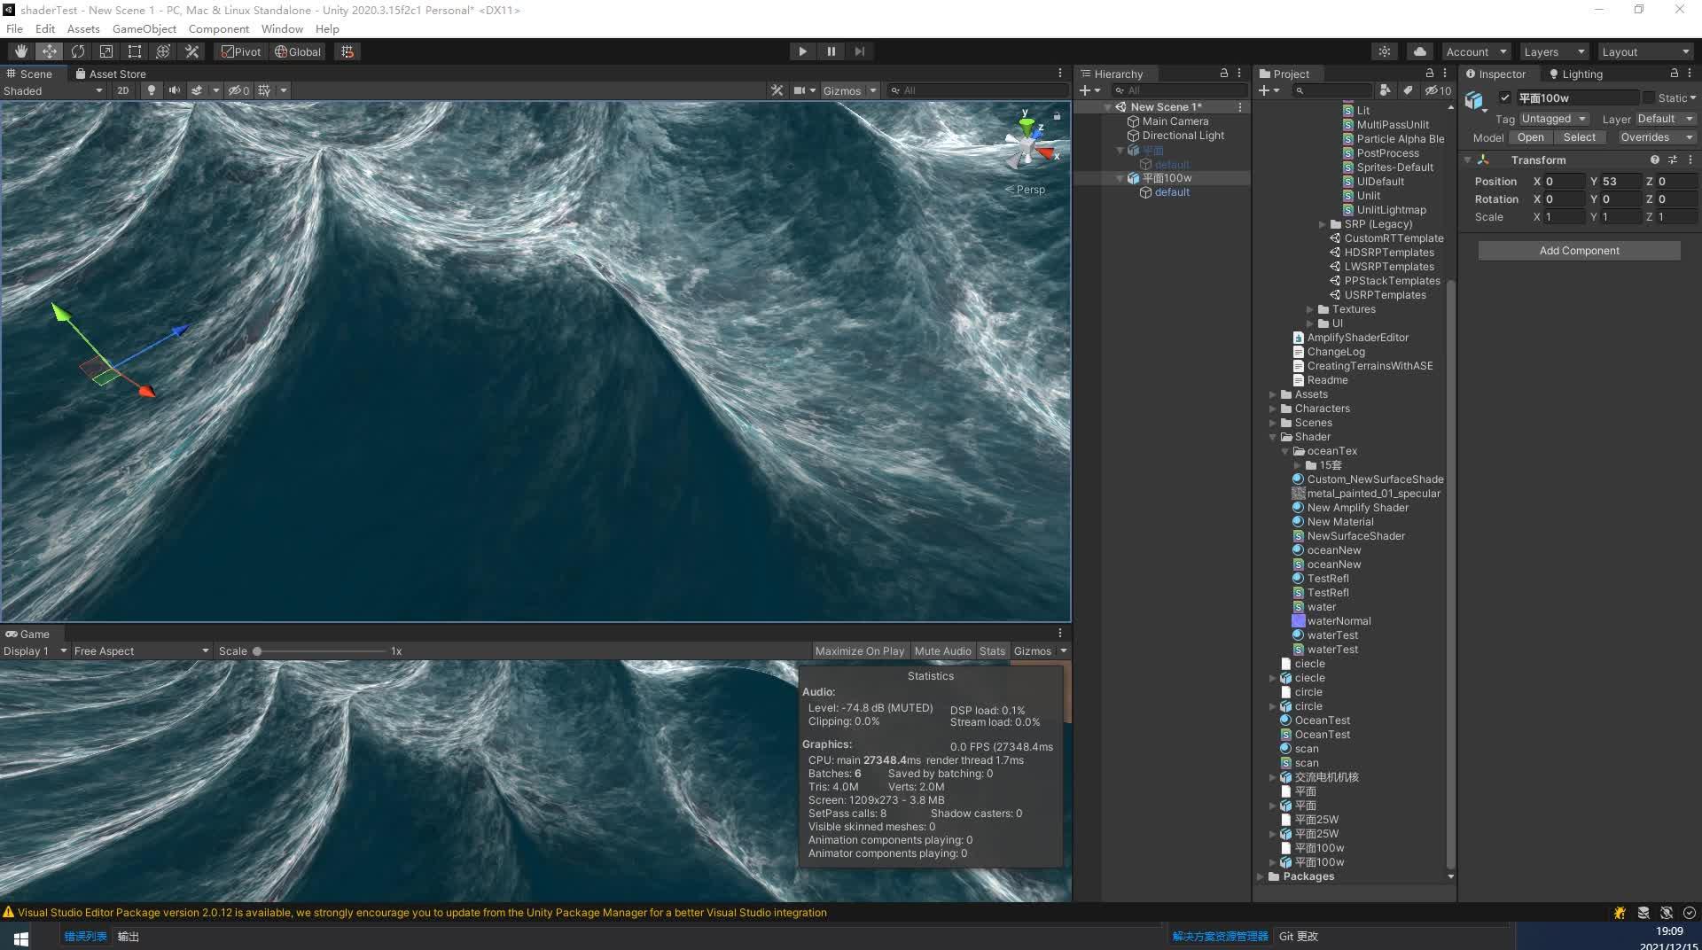Select the Hand tool in toolbar

pyautogui.click(x=20, y=51)
